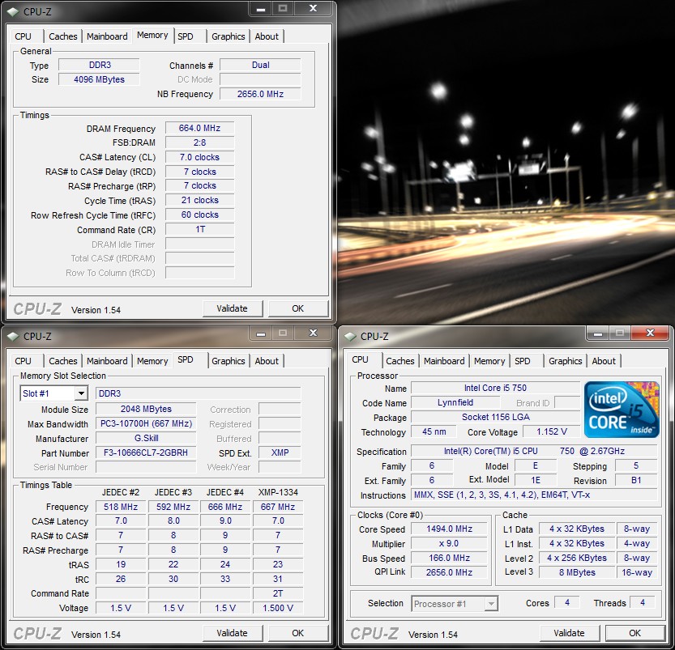The image size is (675, 650).
Task: Click the CPU-Z icon in the SPD window title bar
Action: point(13,336)
